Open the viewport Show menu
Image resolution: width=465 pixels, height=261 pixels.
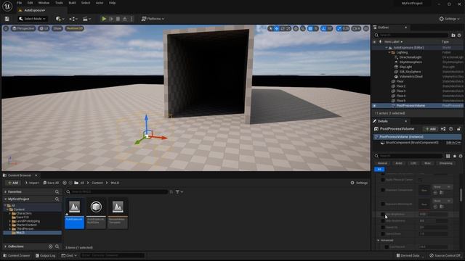57,28
